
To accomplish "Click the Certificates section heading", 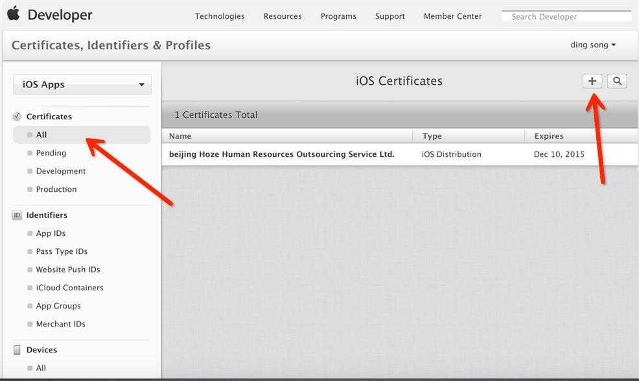I will click(49, 117).
